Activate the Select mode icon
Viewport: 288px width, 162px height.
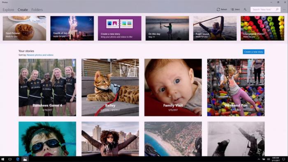pyautogui.click(x=232, y=9)
